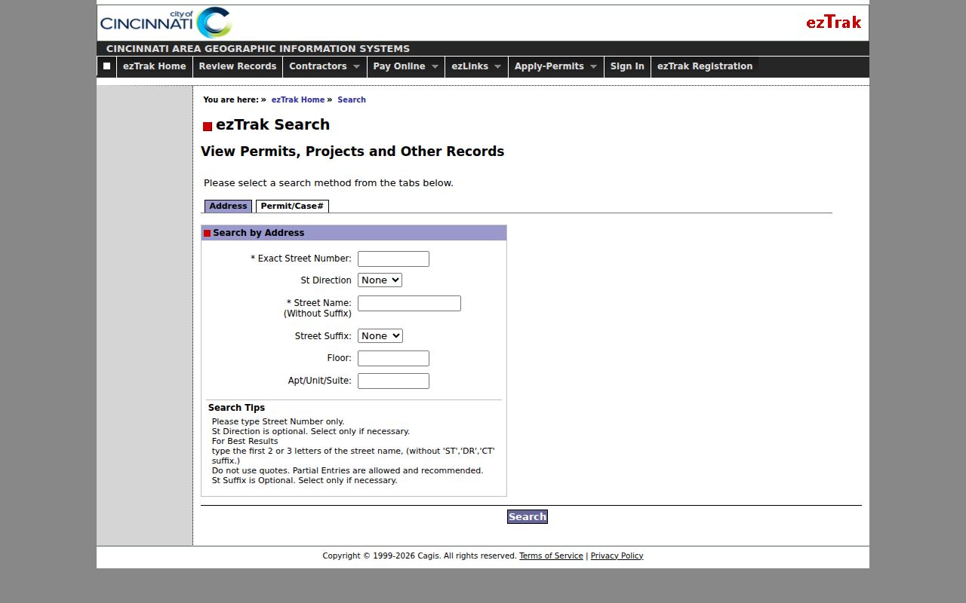966x603 pixels.
Task: Click the Search breadcrumb link
Action: click(x=352, y=99)
